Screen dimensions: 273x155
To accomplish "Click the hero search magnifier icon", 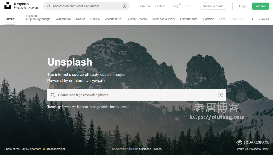I will [53, 95].
